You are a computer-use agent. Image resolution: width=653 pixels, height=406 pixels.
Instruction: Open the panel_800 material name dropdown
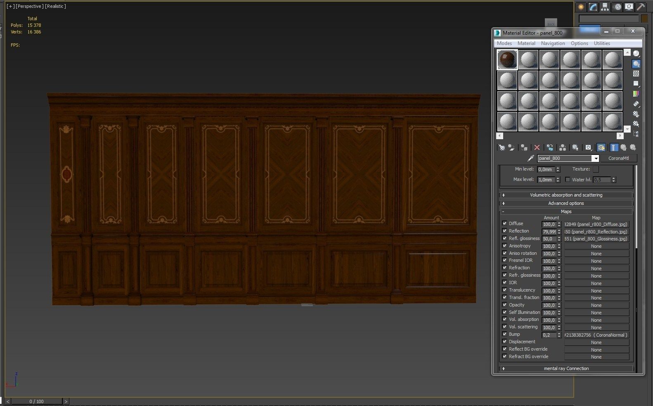coord(596,159)
